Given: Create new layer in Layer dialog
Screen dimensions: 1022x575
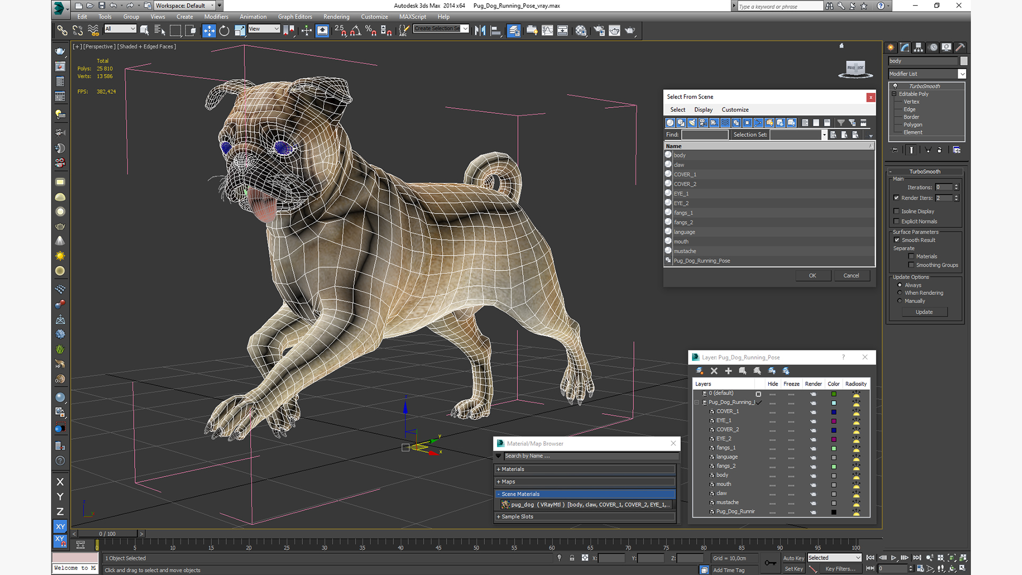Looking at the screenshot, I should (699, 371).
